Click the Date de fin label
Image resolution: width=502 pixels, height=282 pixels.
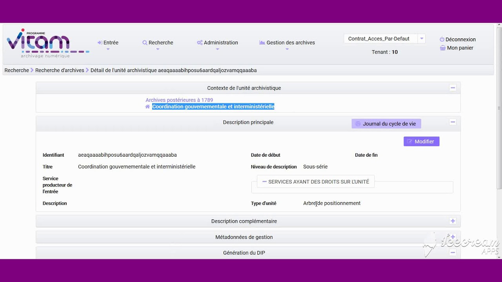coord(366,155)
